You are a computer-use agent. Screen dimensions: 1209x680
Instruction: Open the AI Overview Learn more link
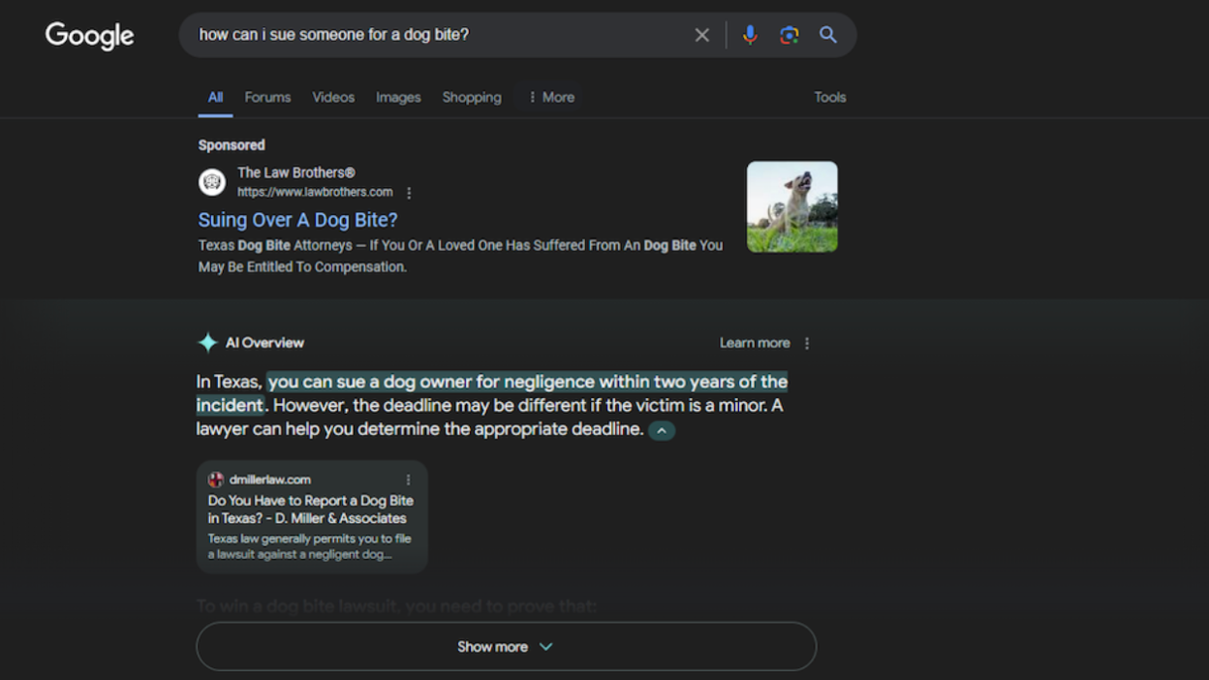pos(755,343)
